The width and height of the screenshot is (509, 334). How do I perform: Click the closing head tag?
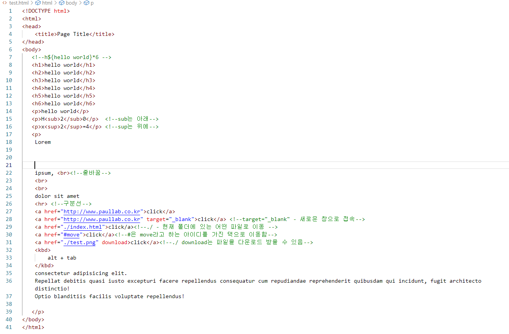pyautogui.click(x=33, y=42)
